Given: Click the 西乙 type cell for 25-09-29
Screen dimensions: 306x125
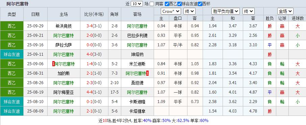Looking at the screenshot, I should [x=12, y=26].
